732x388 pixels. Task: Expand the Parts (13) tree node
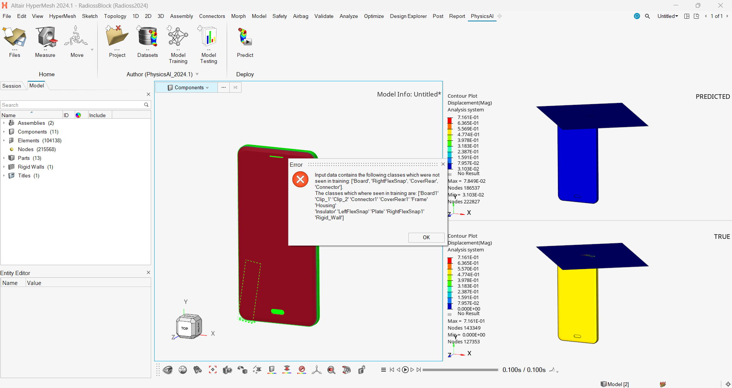[4, 158]
